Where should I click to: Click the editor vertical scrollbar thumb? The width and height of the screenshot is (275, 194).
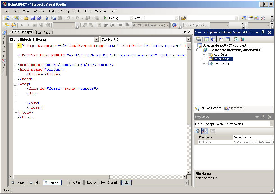pos(189,87)
